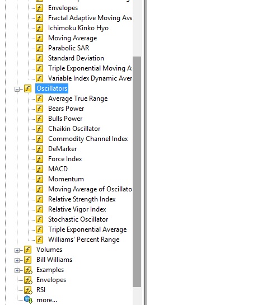
Task: Click the MACD indicator icon
Action: click(x=40, y=169)
